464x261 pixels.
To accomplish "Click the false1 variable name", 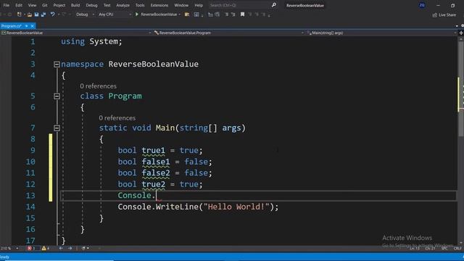I will 156,162.
